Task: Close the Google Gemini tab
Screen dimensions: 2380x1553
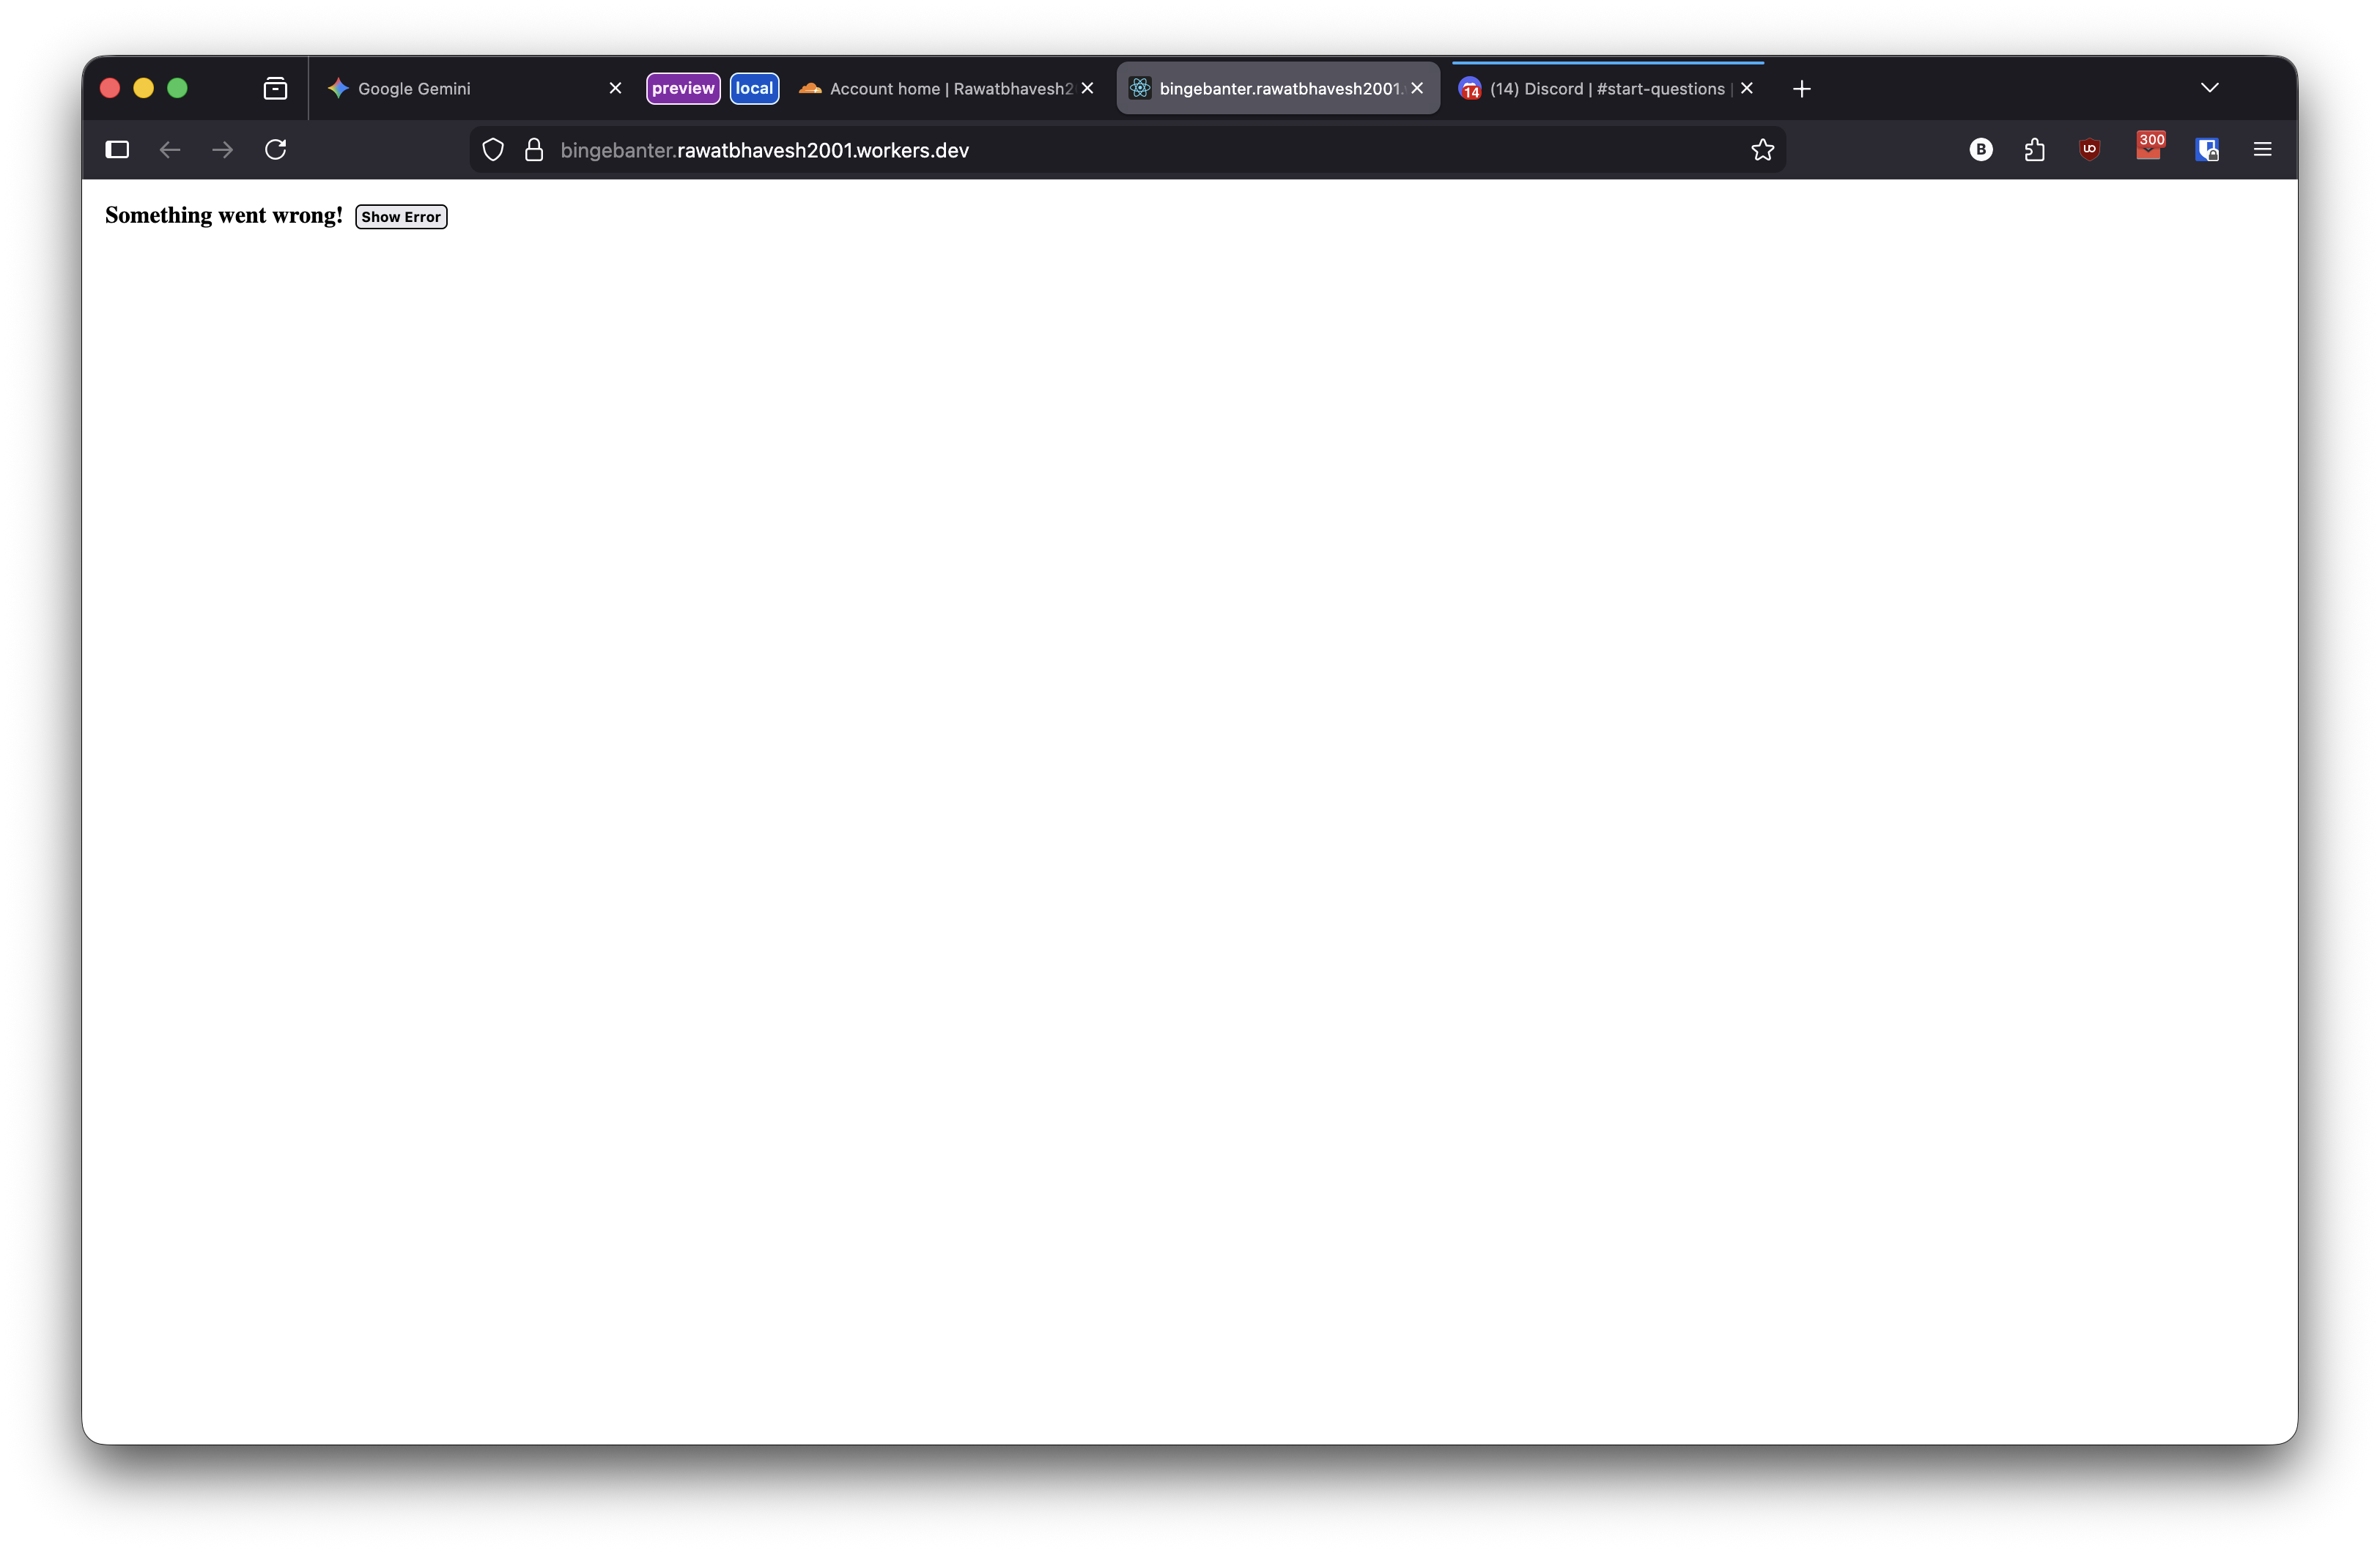Action: 615,89
